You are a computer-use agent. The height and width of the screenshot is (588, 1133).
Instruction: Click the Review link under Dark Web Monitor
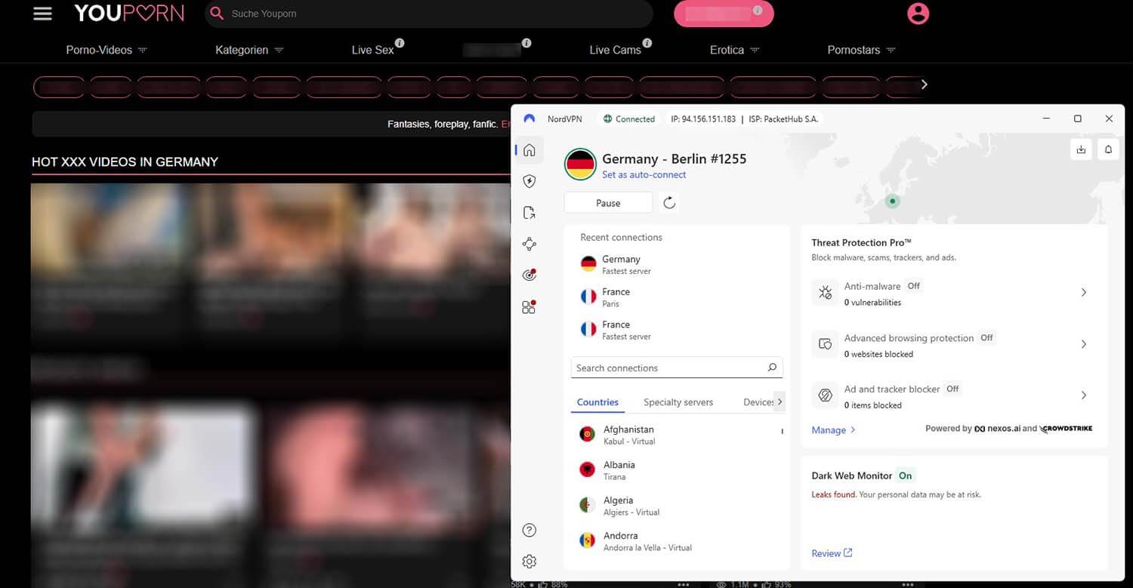[832, 553]
